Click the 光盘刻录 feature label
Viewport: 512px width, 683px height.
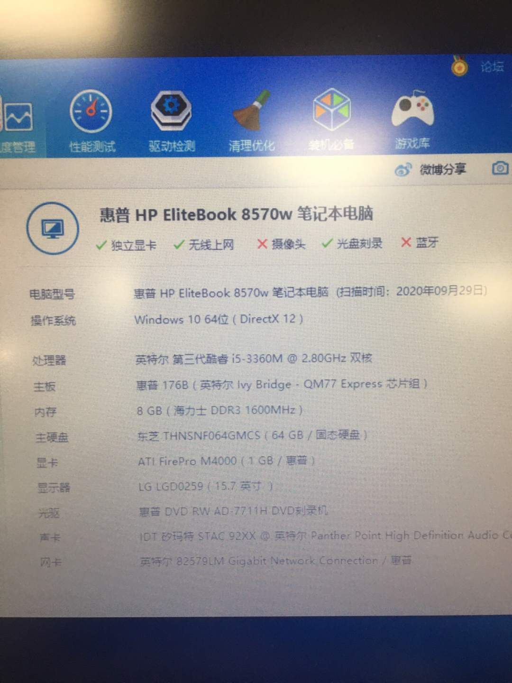click(360, 243)
